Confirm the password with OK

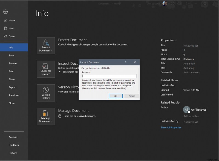(116, 96)
